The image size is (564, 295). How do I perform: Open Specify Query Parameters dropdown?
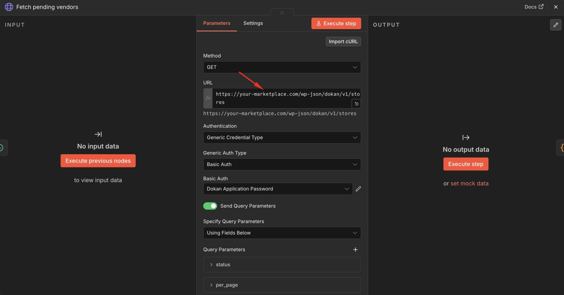point(282,233)
